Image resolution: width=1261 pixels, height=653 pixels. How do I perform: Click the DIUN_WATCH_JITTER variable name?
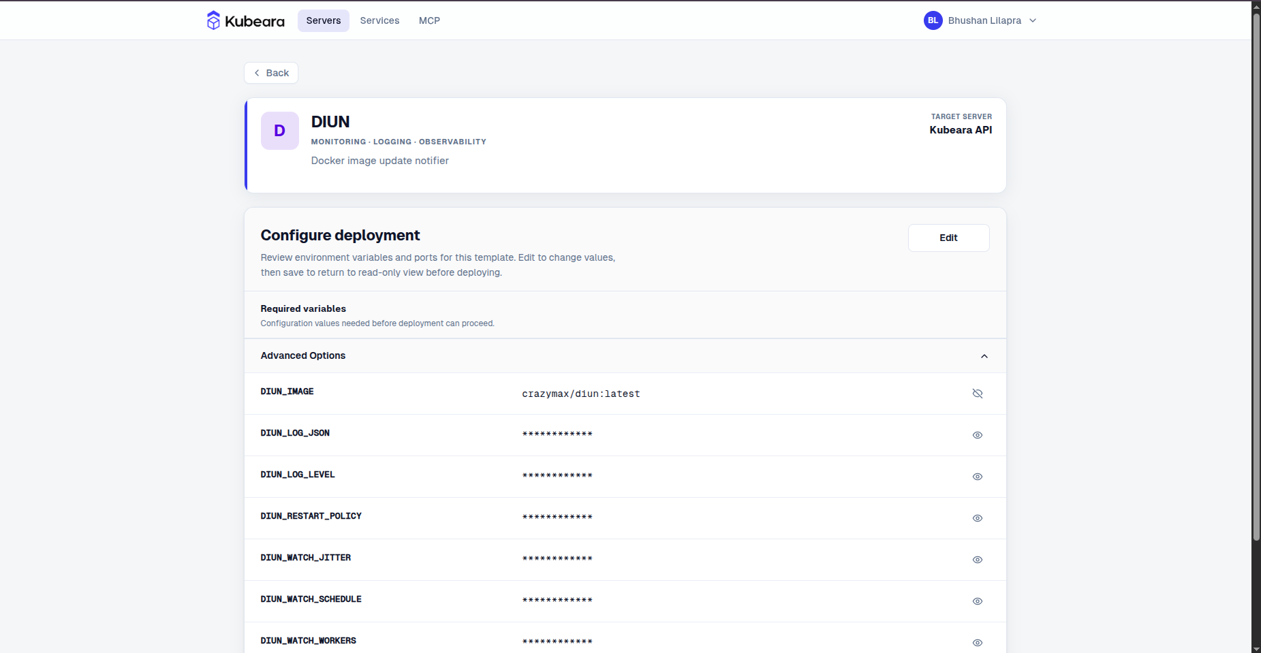point(306,558)
